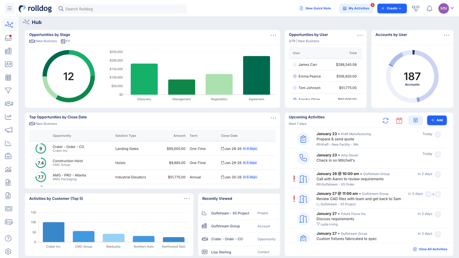Refresh the Upcoming Activities list
This screenshot has height=258, width=459.
pyautogui.click(x=385, y=121)
